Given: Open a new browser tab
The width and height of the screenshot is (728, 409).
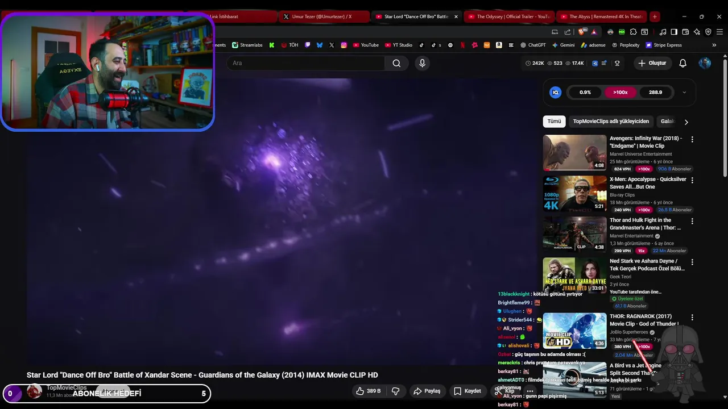Looking at the screenshot, I should tap(655, 16).
